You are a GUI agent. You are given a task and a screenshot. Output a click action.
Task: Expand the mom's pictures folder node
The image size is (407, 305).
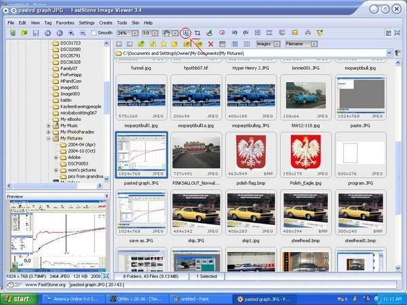(x=56, y=170)
